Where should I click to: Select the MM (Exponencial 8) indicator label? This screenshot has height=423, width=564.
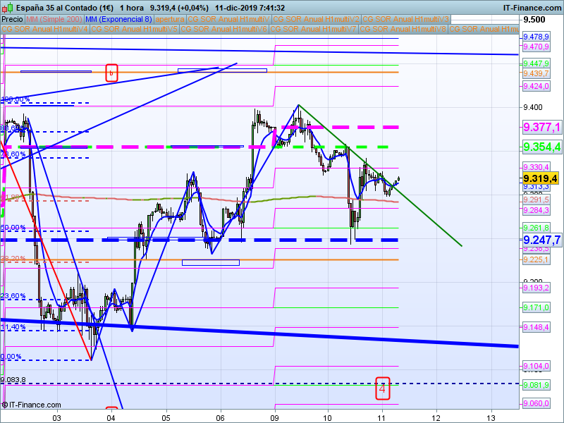click(118, 20)
